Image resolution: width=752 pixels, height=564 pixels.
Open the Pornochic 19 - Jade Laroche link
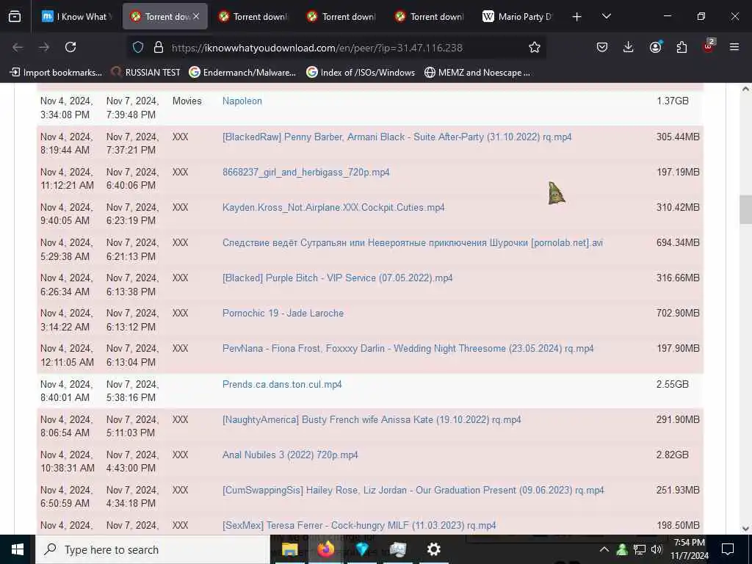click(x=283, y=313)
